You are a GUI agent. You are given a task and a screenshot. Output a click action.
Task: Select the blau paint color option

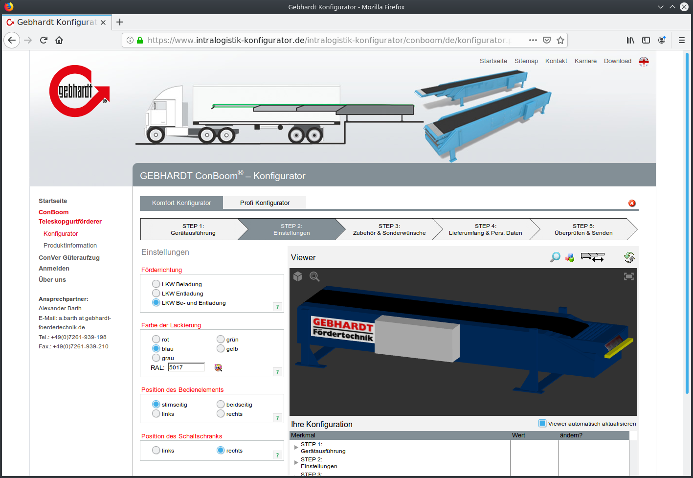tap(156, 348)
